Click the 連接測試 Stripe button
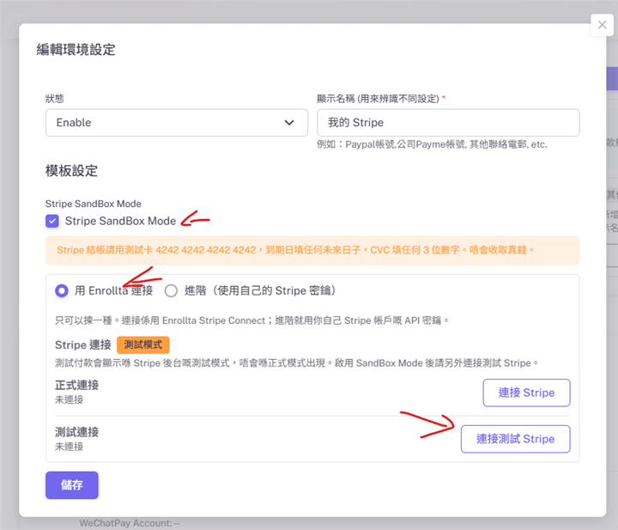The image size is (618, 530). (515, 439)
